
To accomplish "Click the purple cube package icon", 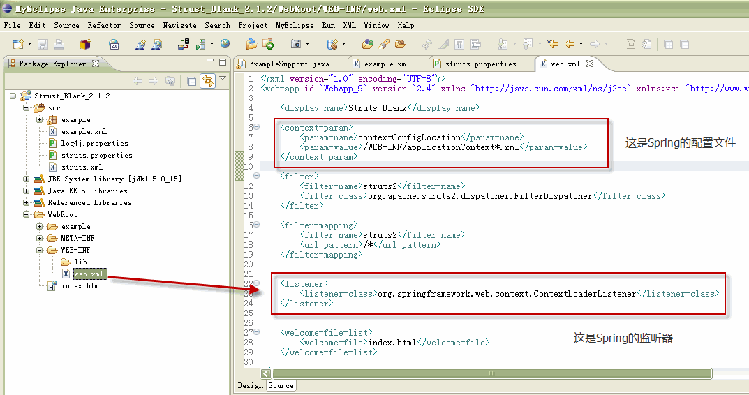I will pyautogui.click(x=85, y=45).
